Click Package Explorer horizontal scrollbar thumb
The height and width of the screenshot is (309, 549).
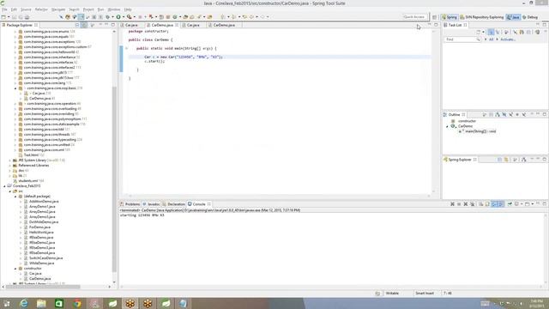43,287
